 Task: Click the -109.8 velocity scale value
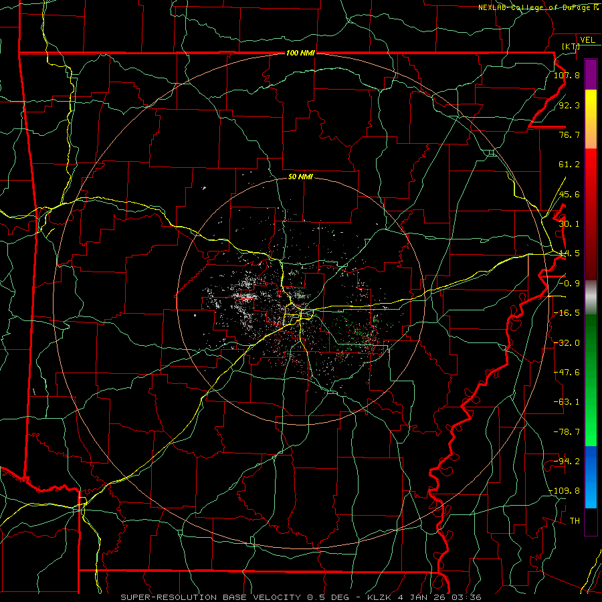coord(564,491)
